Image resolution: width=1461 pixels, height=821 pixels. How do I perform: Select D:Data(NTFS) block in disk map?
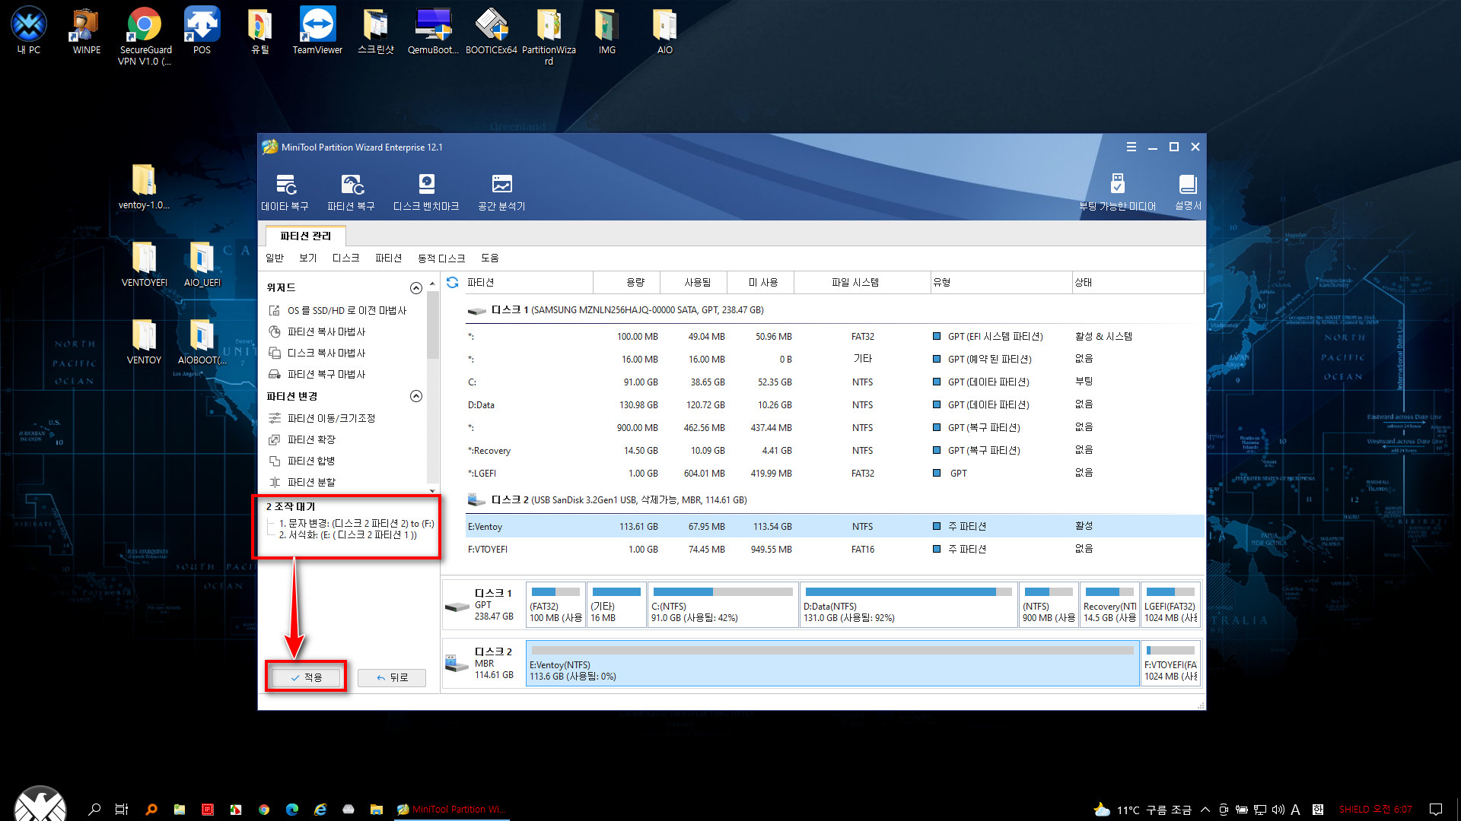tap(909, 605)
